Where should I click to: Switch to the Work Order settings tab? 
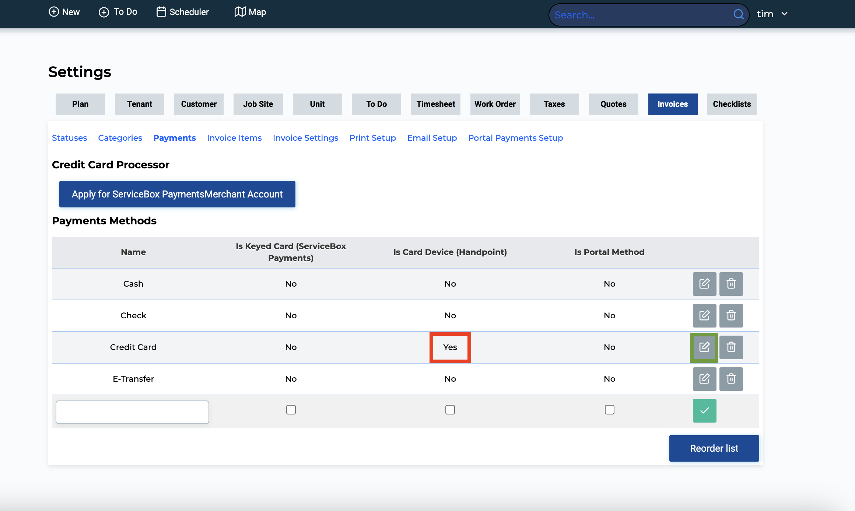click(x=495, y=104)
